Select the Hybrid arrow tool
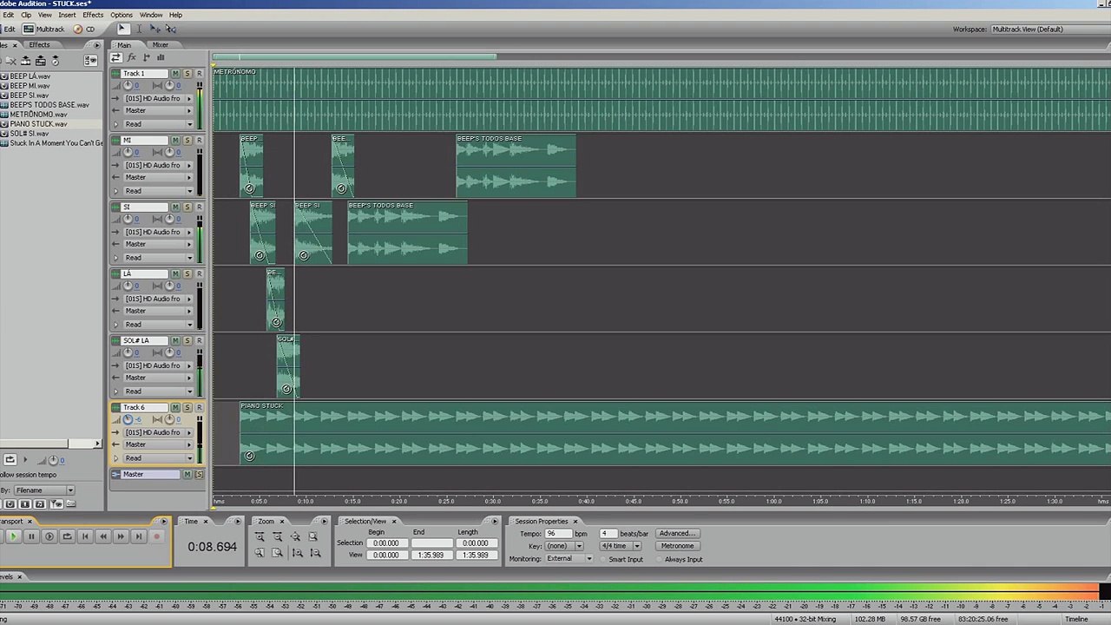Viewport: 1111px width, 625px height. click(x=122, y=29)
